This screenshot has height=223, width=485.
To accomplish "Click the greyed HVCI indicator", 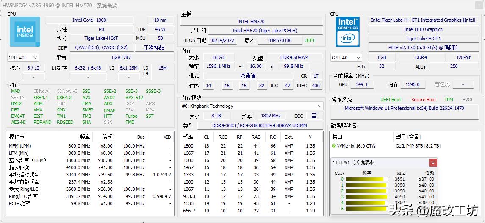I will (467, 100).
